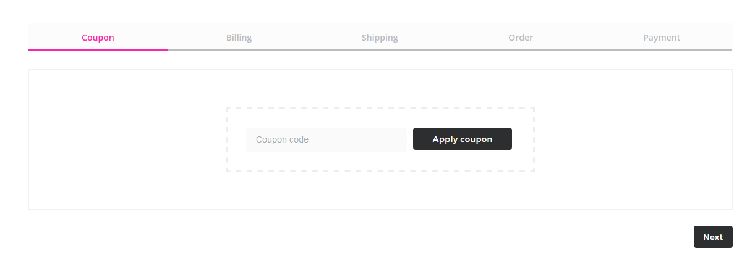Click the gray progress line under Payment

click(661, 49)
